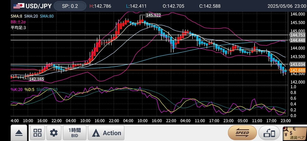Tap the O:142.705 open value
307x141 pixels.
click(173, 6)
